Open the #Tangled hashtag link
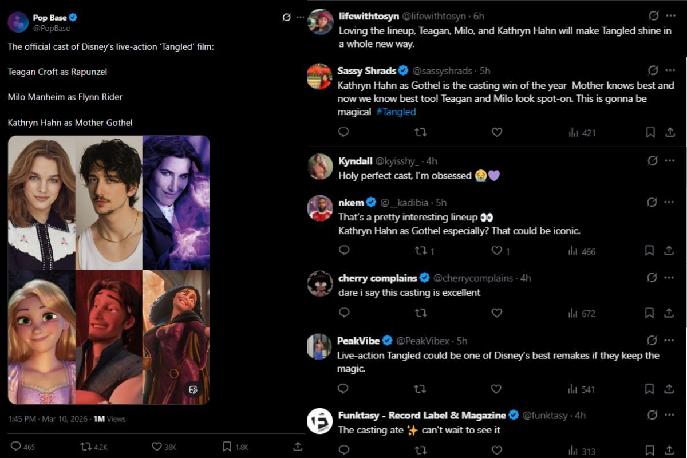This screenshot has height=458, width=687. pos(396,112)
